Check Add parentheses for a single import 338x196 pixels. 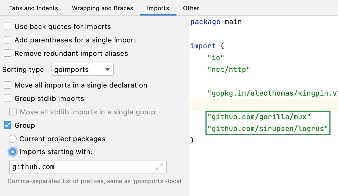[7, 40]
